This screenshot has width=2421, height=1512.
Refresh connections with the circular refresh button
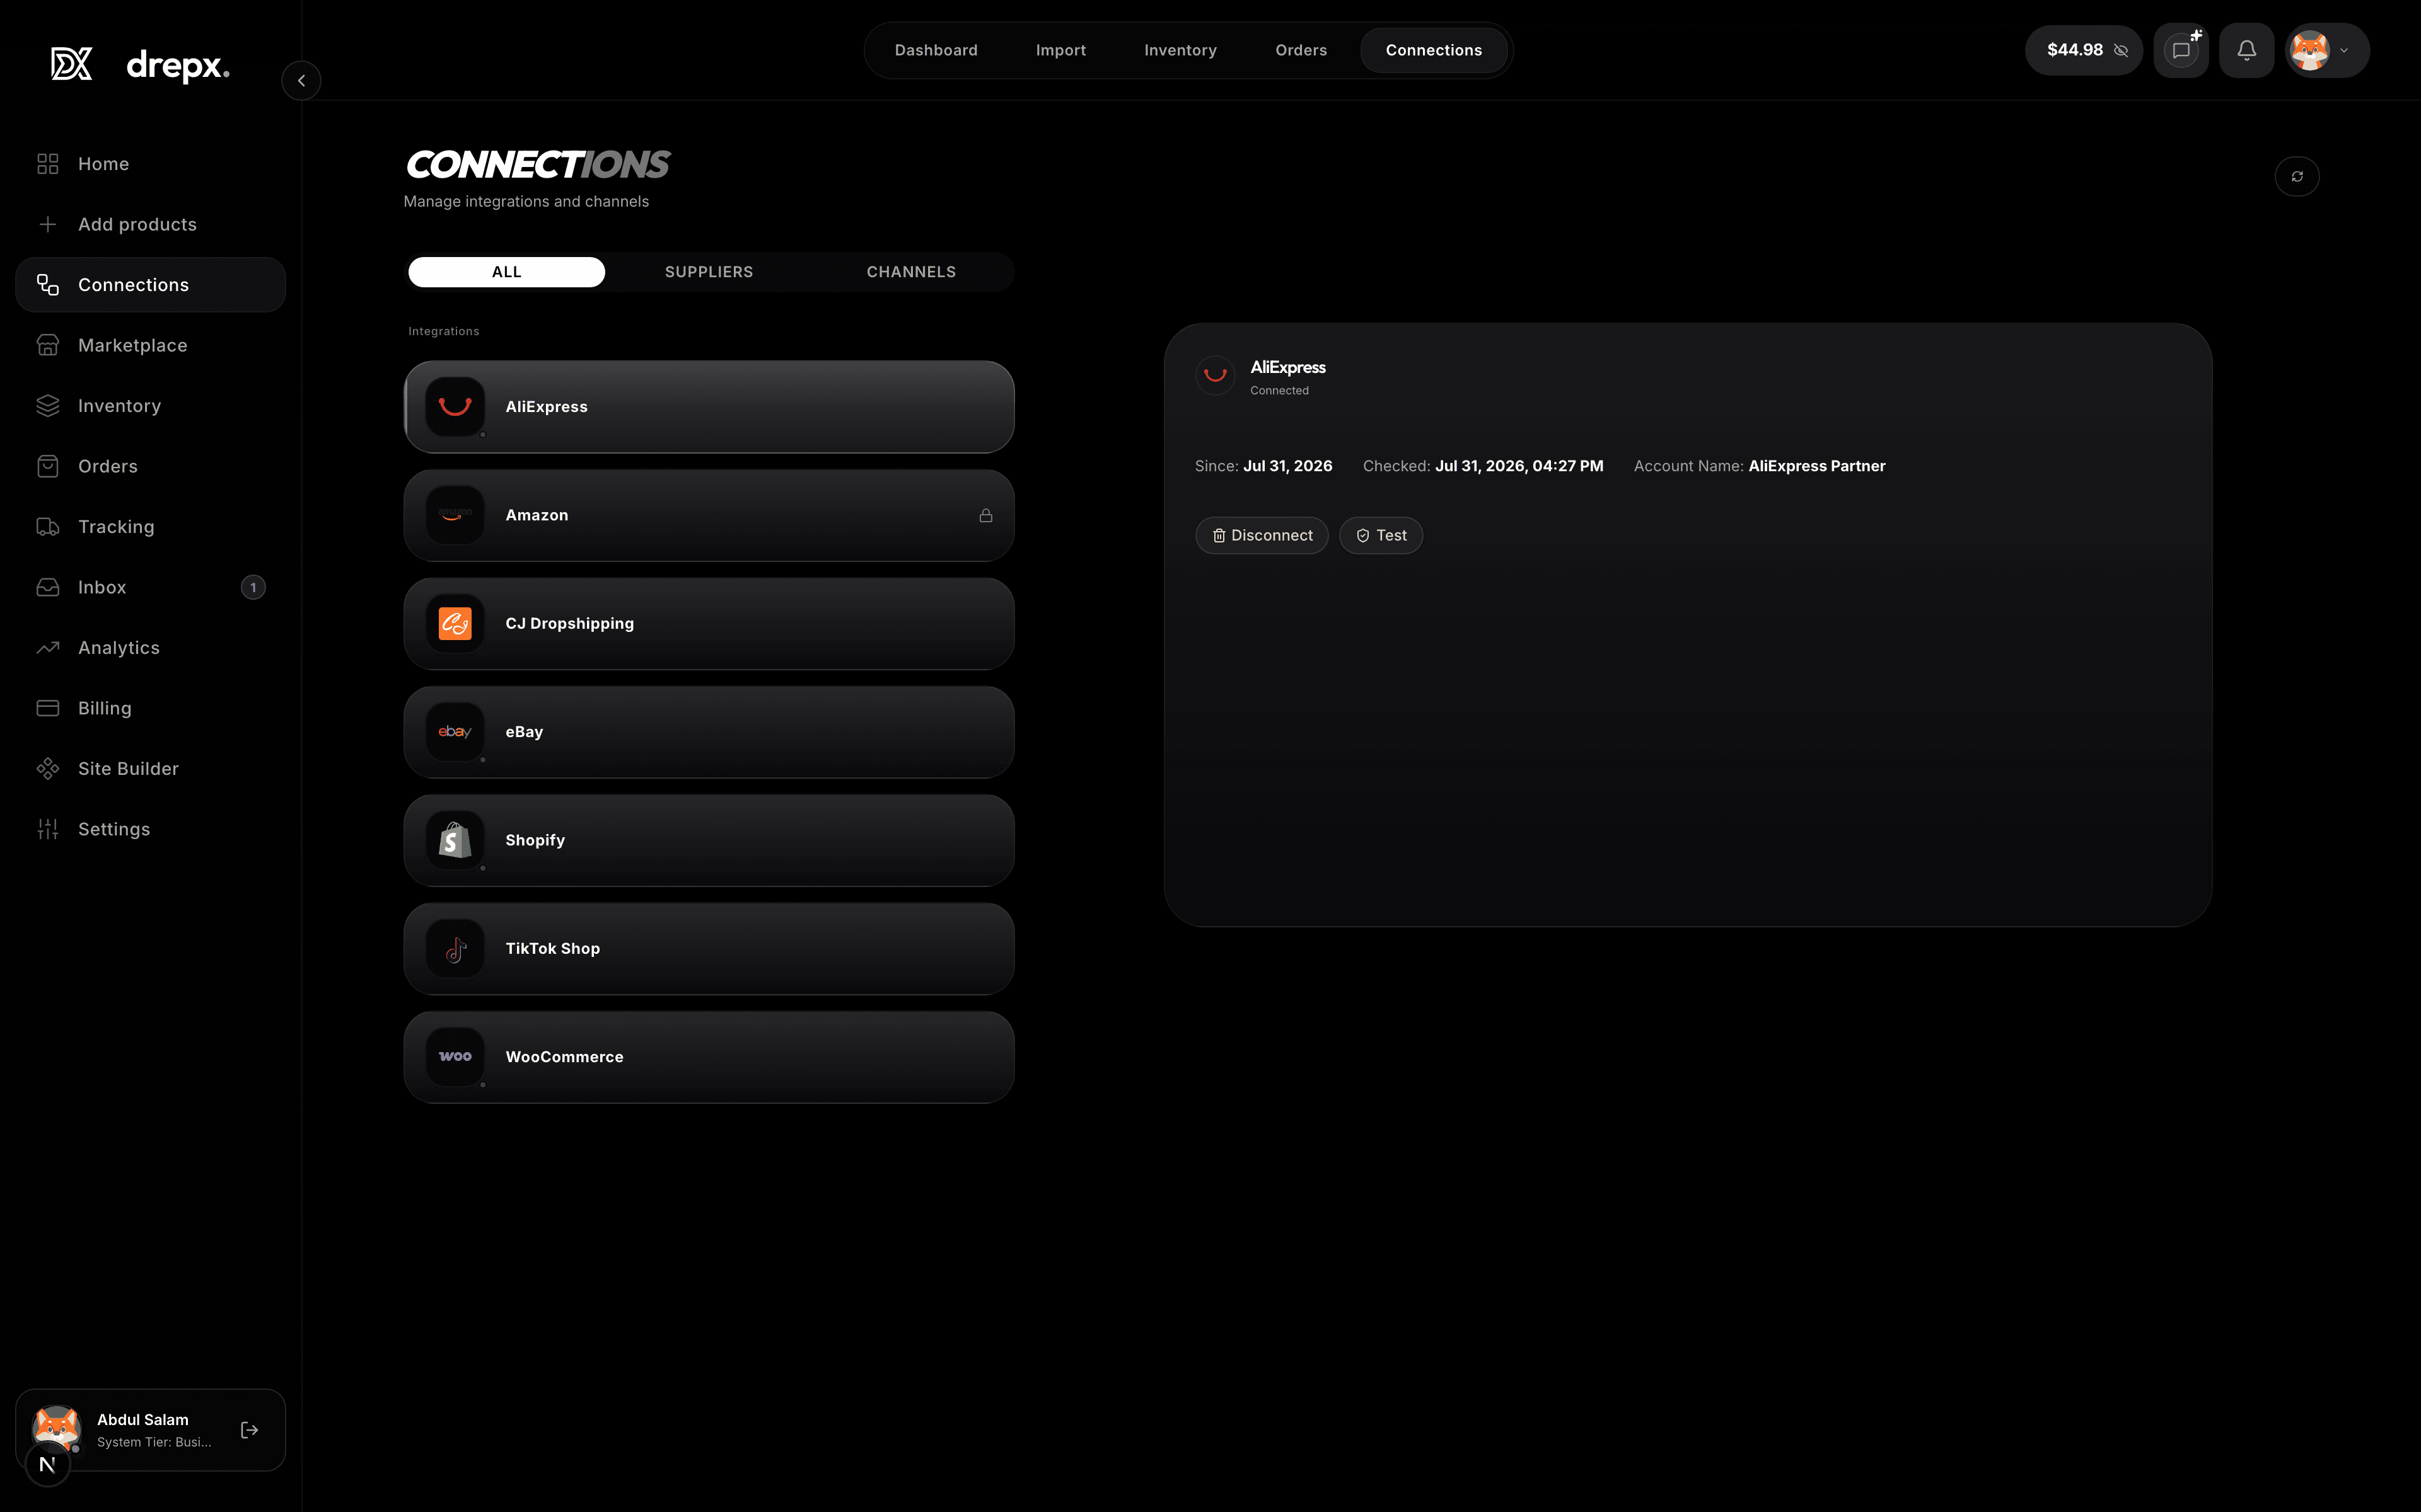[2297, 177]
